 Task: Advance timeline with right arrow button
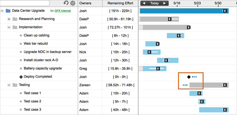(x=164, y=3)
